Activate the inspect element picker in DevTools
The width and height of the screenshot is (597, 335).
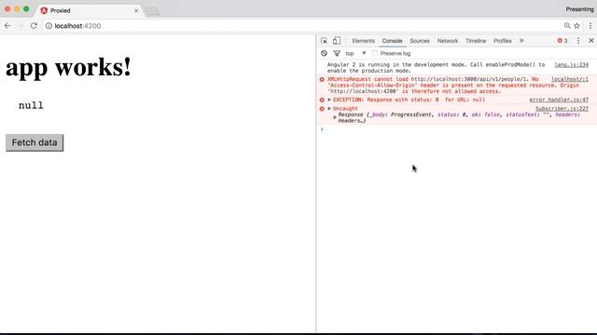click(324, 41)
